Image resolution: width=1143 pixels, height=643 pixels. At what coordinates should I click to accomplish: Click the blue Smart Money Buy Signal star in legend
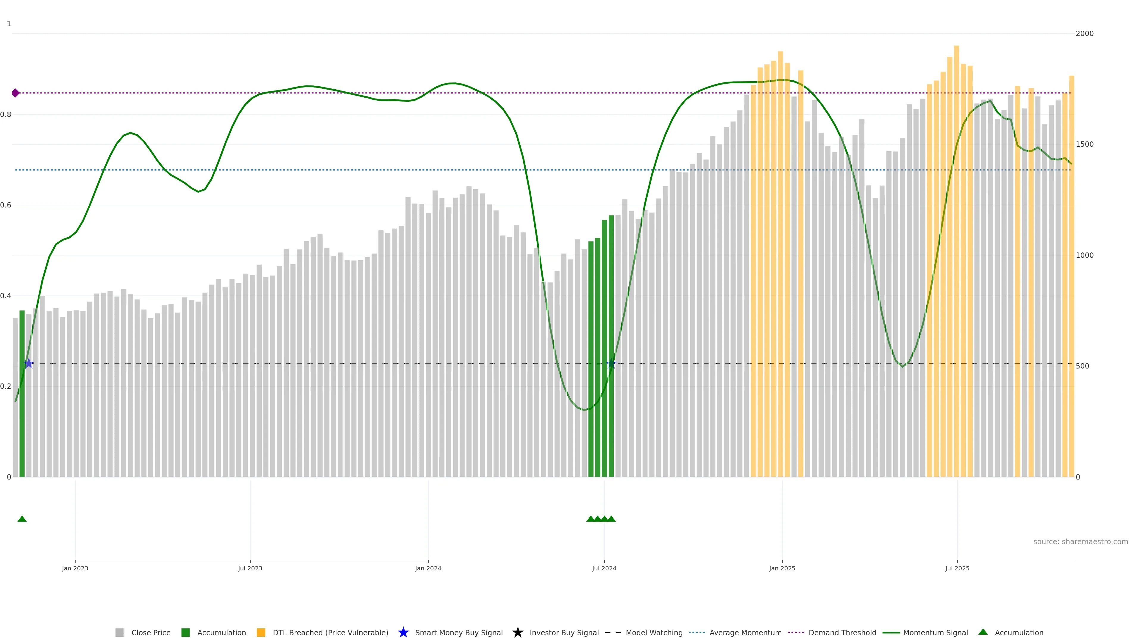point(403,632)
